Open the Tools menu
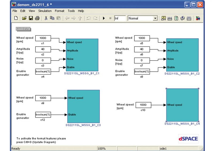The width and height of the screenshot is (214, 151). click(71, 11)
